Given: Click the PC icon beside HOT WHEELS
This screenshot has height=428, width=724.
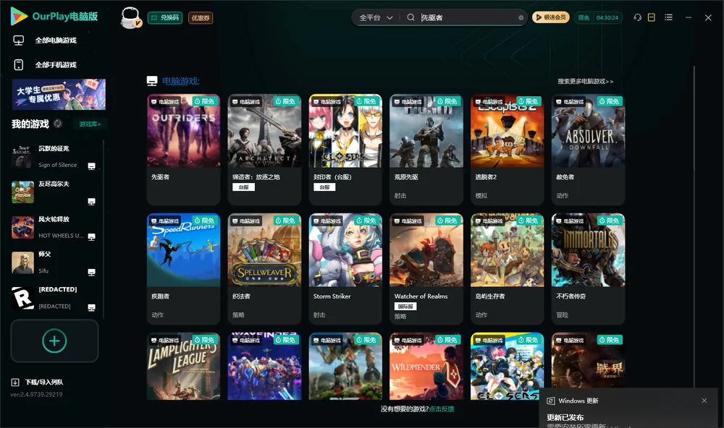Looking at the screenshot, I should 91,237.
